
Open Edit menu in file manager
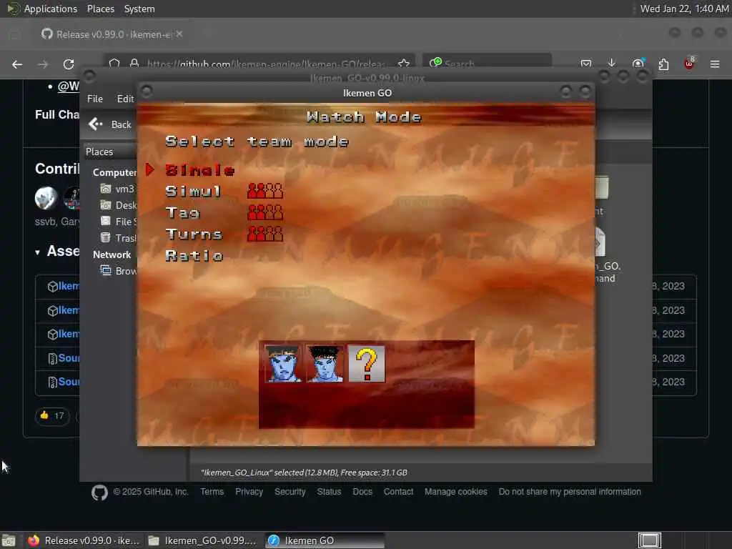pos(125,99)
